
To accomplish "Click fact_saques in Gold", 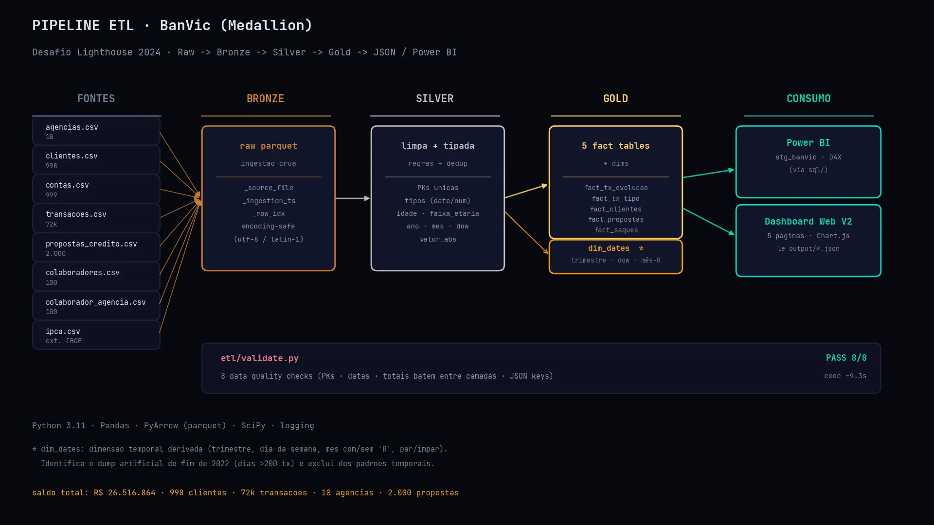I will click(x=616, y=230).
